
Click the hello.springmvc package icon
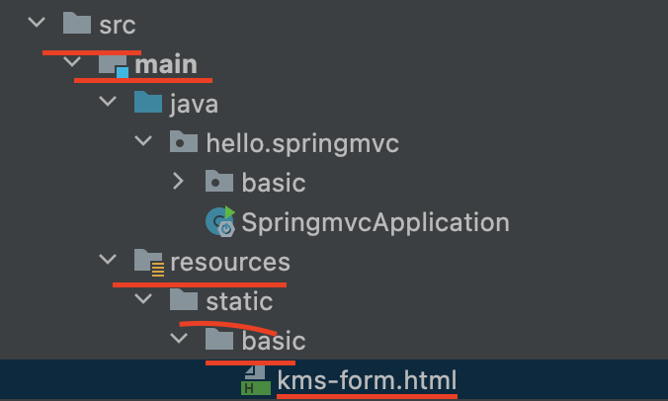[184, 142]
